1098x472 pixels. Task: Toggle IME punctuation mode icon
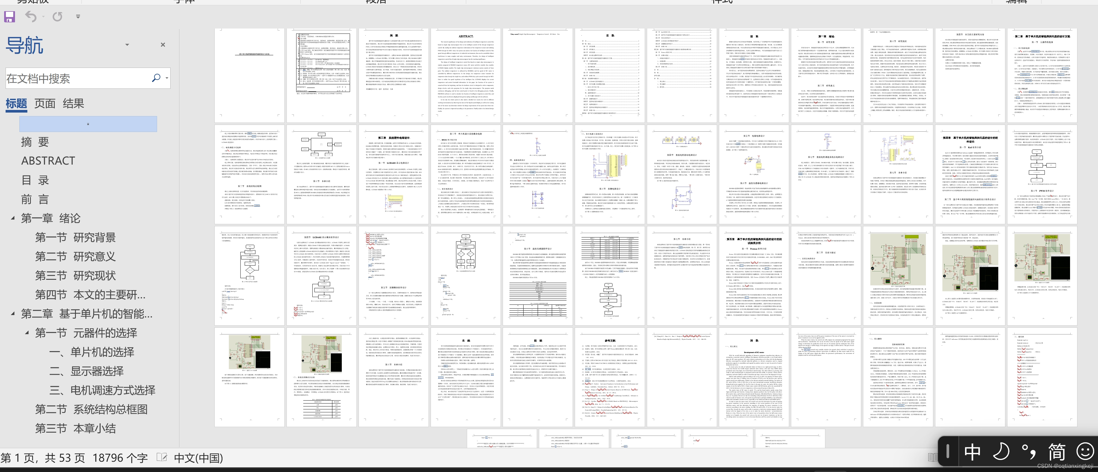1029,451
